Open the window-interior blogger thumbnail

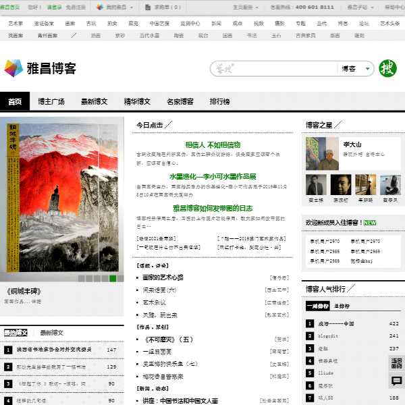click(365, 185)
